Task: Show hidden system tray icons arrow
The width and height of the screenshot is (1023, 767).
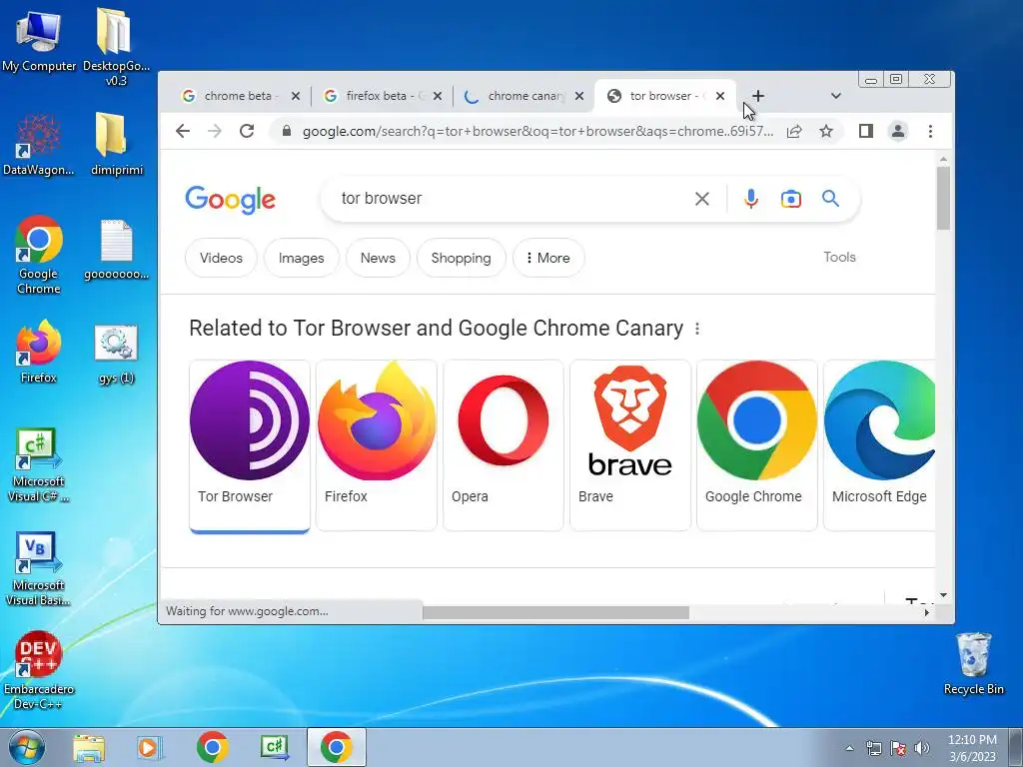Action: point(849,748)
